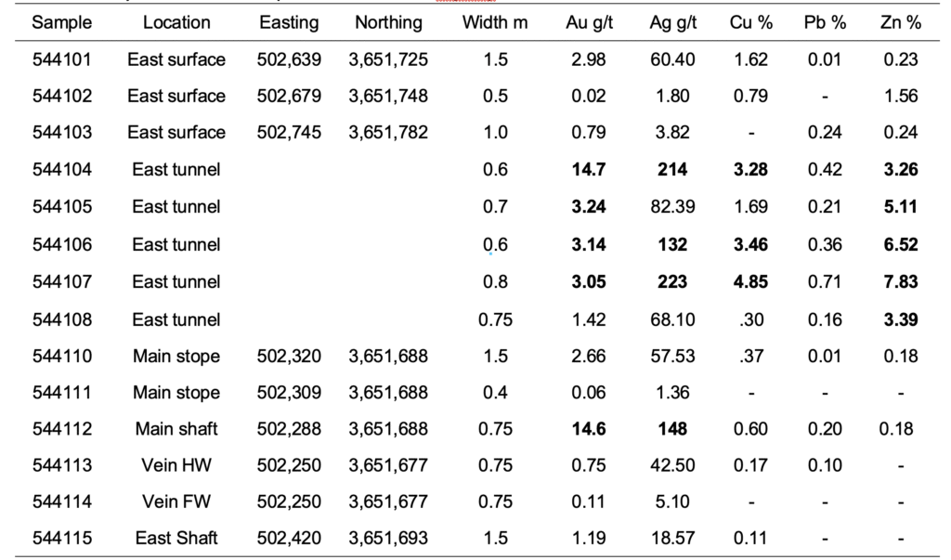Click the 502,745 easting value
951x560 pixels.
point(289,133)
